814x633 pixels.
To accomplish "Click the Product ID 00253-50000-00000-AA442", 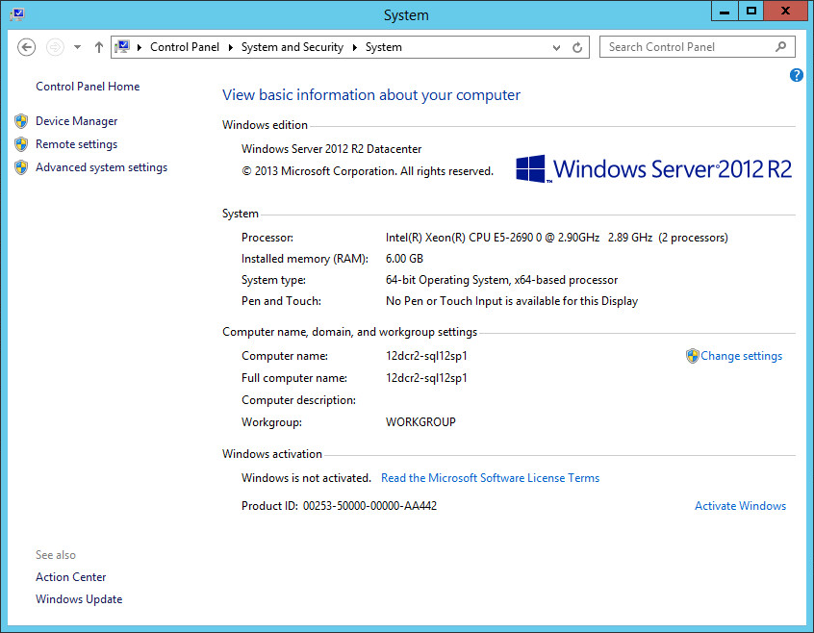I will (x=339, y=506).
